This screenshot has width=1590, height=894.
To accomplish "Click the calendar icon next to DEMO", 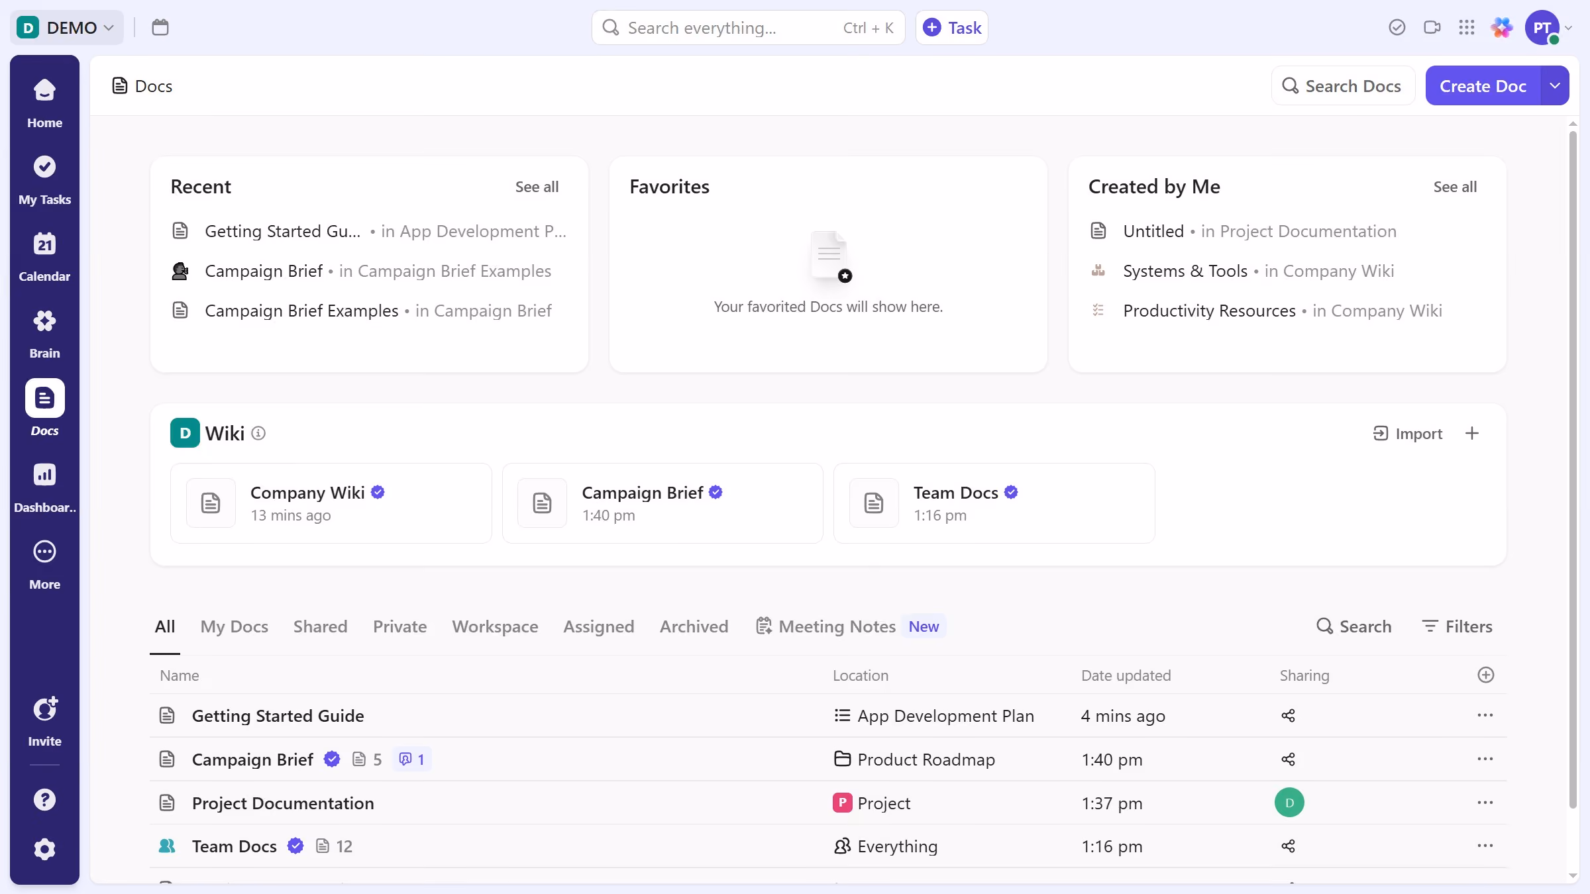I will (x=160, y=27).
